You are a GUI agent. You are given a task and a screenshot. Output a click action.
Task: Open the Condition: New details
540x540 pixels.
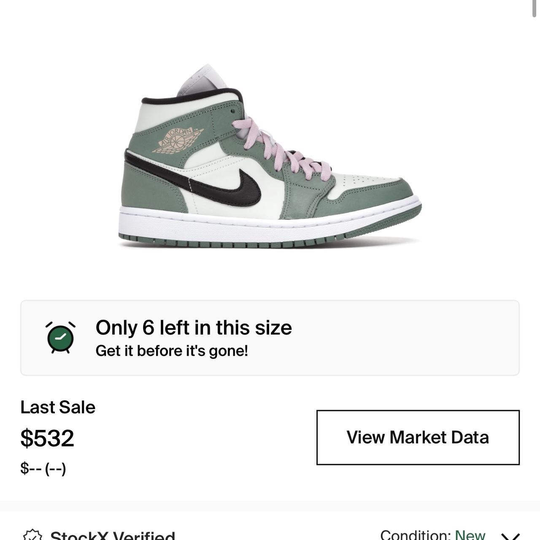pos(432,535)
